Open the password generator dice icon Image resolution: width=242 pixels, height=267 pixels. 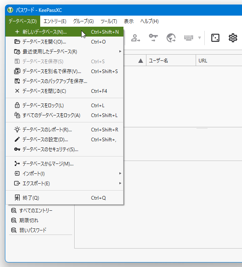pos(215,38)
